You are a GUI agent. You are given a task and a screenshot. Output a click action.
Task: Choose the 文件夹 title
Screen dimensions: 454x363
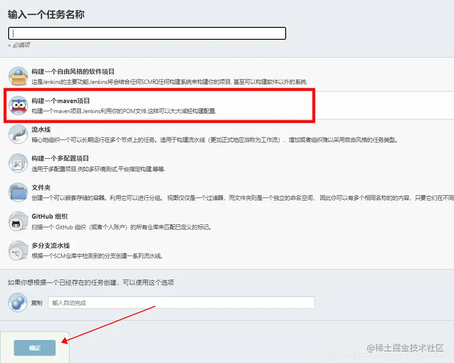pyautogui.click(x=41, y=187)
